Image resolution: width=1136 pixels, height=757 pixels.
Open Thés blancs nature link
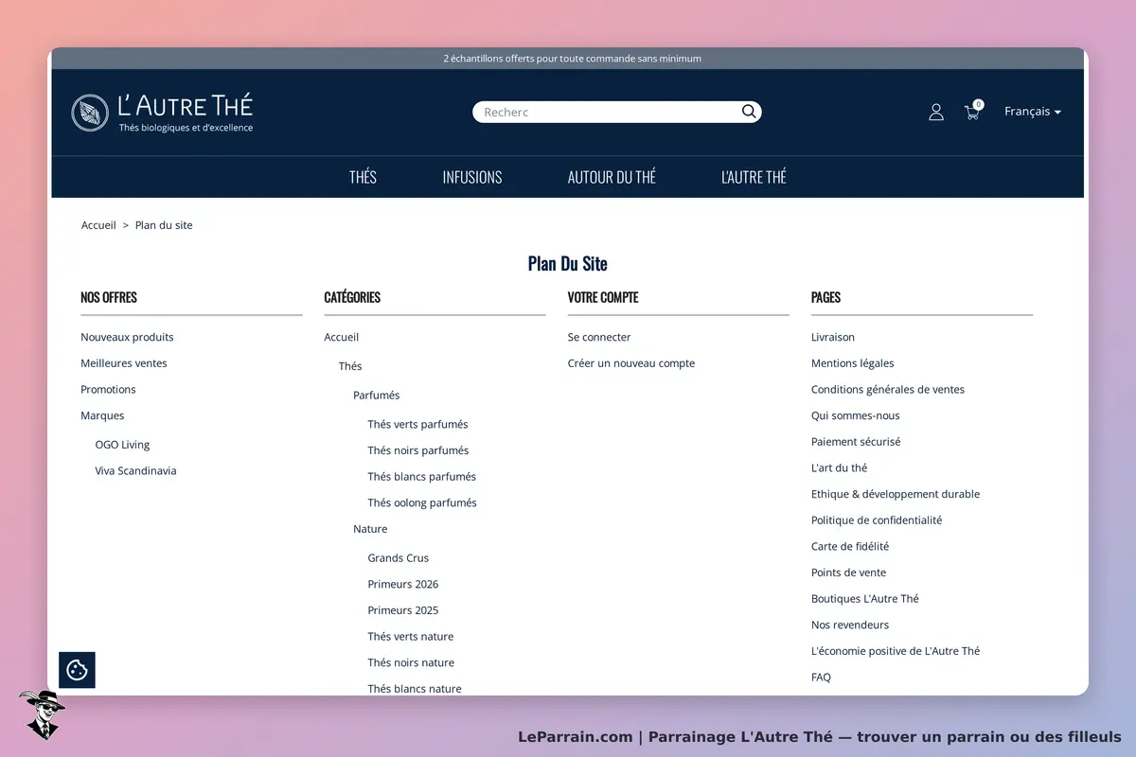[x=415, y=689]
